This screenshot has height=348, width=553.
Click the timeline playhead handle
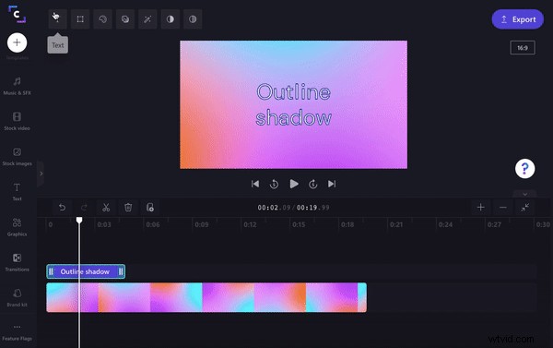[x=79, y=220]
